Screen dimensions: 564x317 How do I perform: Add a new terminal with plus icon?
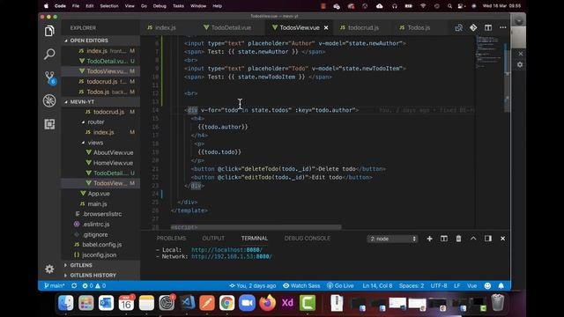point(429,239)
